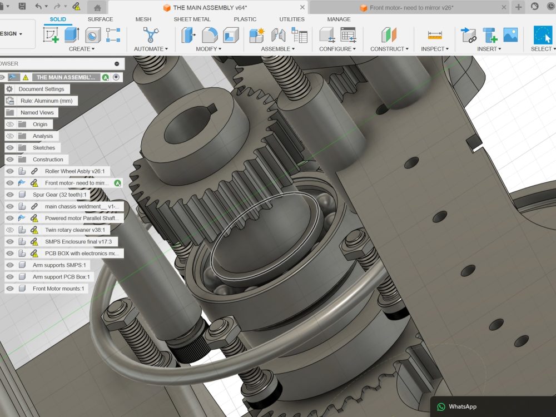The width and height of the screenshot is (556, 417).
Task: Select the Joint tool in Assemble
Action: click(x=279, y=36)
